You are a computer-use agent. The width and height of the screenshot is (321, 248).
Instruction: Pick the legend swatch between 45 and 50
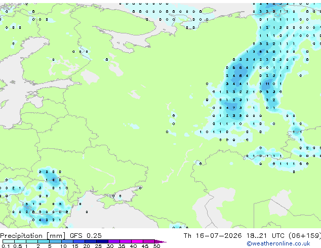(x=149, y=241)
